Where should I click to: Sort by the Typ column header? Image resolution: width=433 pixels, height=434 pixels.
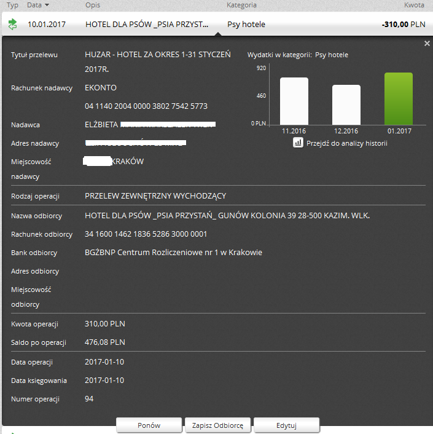tap(12, 5)
